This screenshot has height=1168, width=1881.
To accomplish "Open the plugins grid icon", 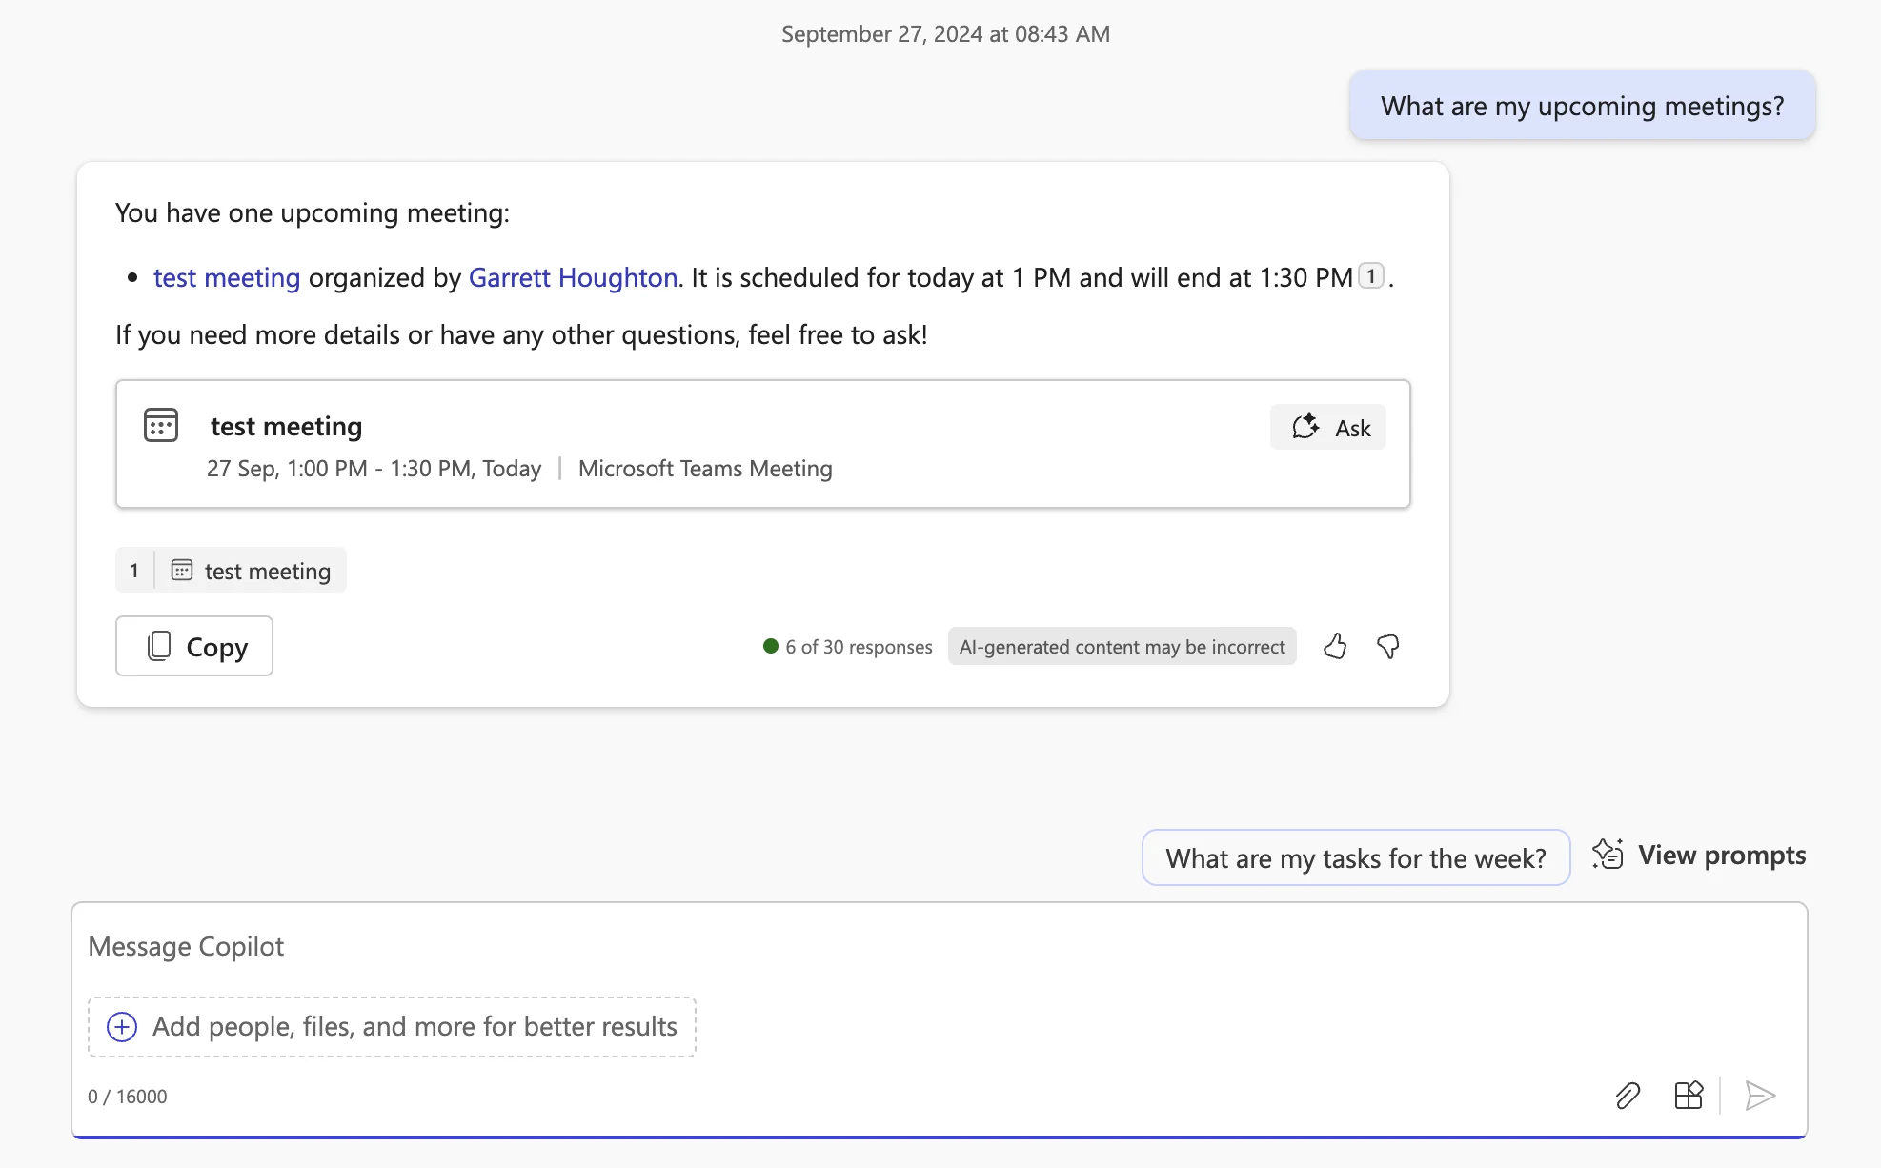I will click(x=1689, y=1096).
